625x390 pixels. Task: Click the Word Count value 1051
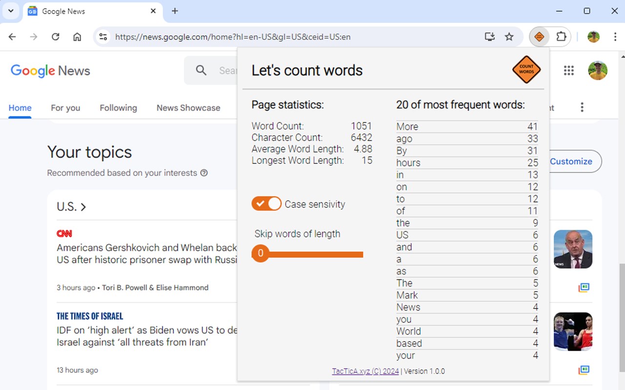click(x=361, y=126)
